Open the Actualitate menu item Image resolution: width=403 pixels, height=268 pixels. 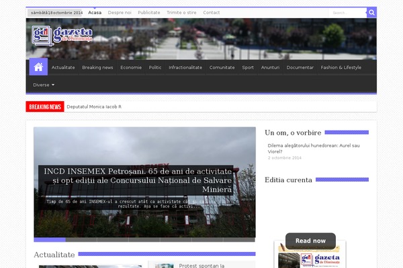[x=63, y=68]
